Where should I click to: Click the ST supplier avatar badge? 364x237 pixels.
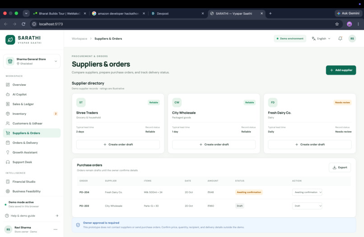(81, 102)
